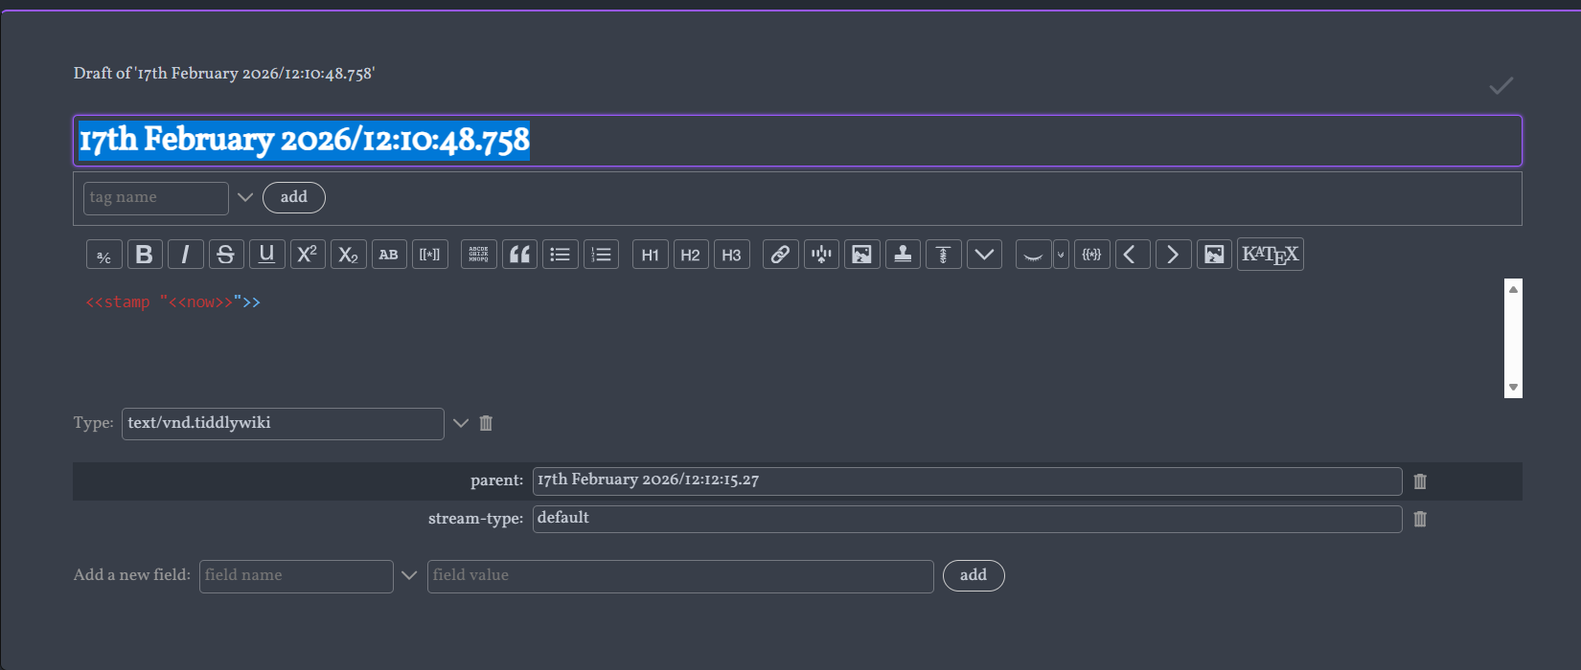Image resolution: width=1581 pixels, height=670 pixels.
Task: Toggle bold formatting in the editor toolbar
Action: (x=145, y=255)
